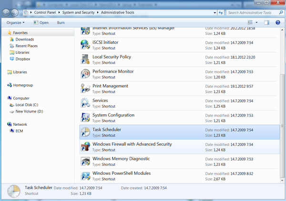Image resolution: width=286 pixels, height=201 pixels.
Task: Select the Local Security Policy icon
Action: (x=85, y=59)
